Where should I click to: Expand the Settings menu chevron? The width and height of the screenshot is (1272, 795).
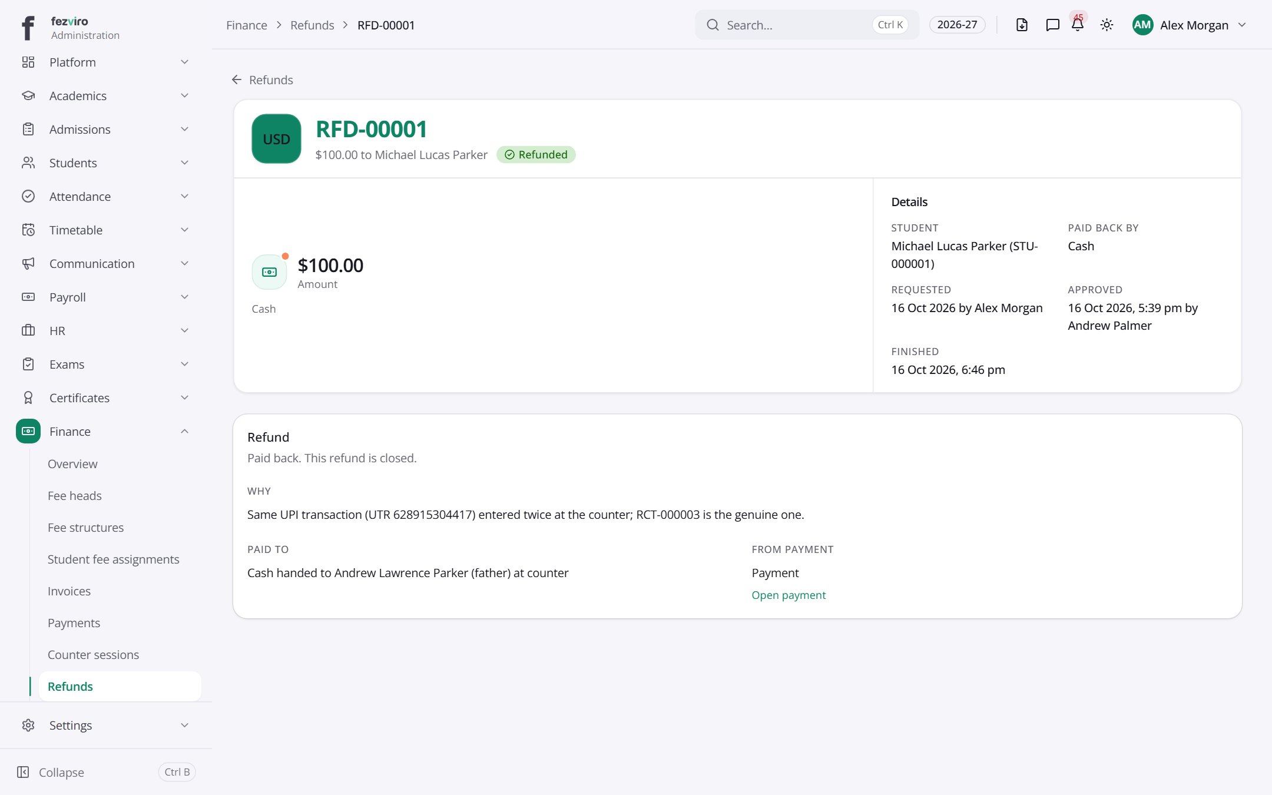coord(184,725)
